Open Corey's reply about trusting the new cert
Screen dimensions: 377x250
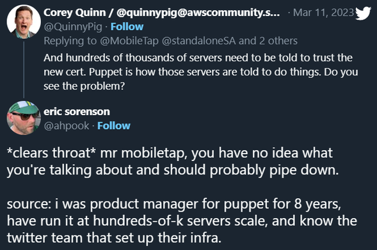click(201, 72)
